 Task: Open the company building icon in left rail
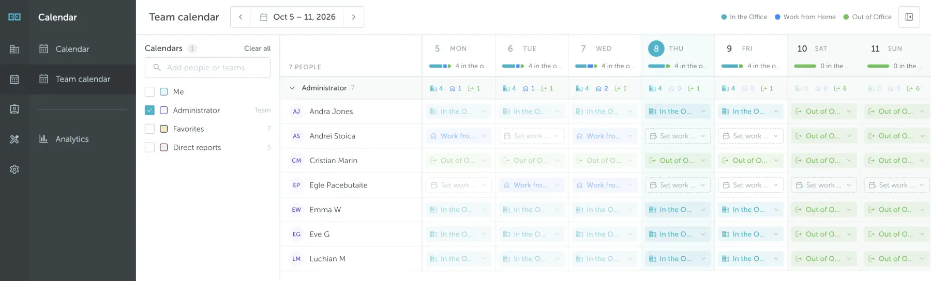tap(14, 49)
